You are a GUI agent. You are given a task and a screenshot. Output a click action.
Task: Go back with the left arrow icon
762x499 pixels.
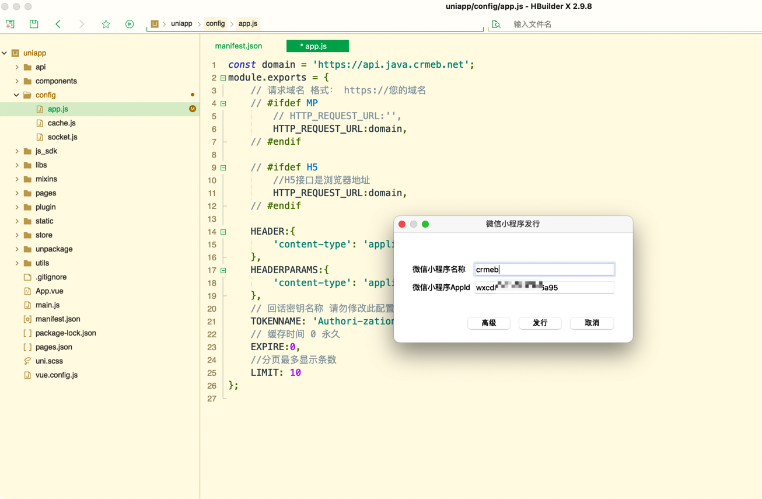58,24
